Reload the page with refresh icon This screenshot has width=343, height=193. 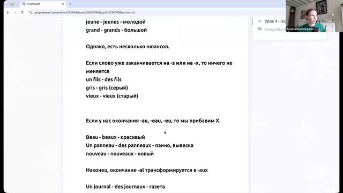click(x=22, y=12)
